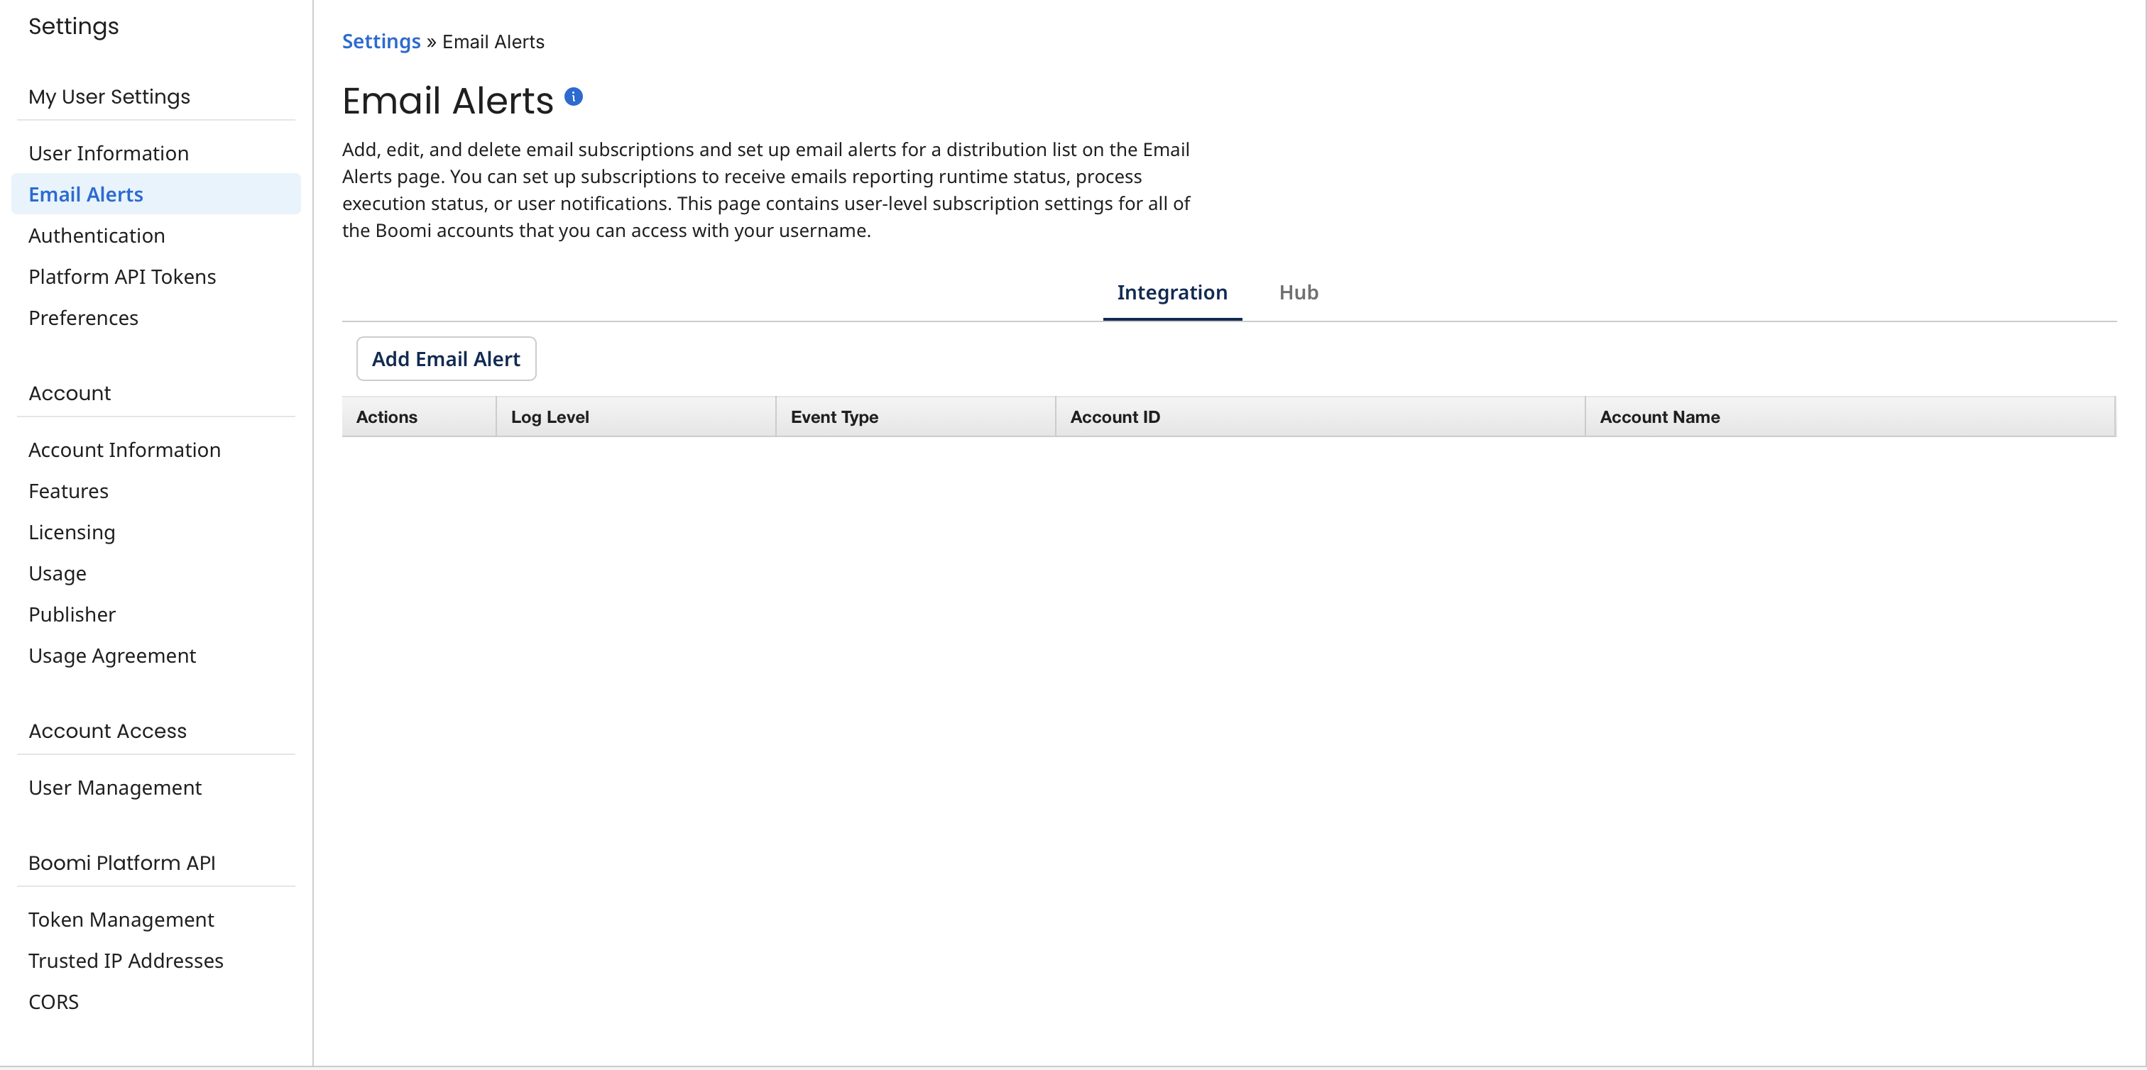Image resolution: width=2147 pixels, height=1070 pixels.
Task: Open Platform API Tokens settings
Action: (121, 275)
